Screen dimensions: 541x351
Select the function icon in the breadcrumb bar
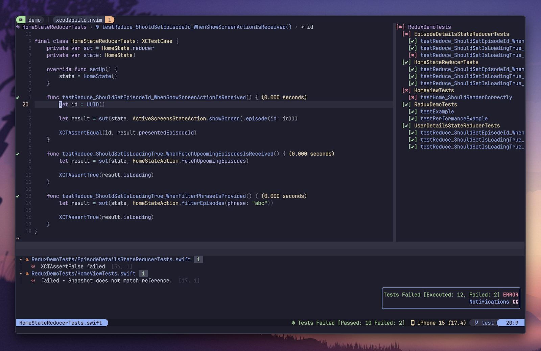point(97,27)
